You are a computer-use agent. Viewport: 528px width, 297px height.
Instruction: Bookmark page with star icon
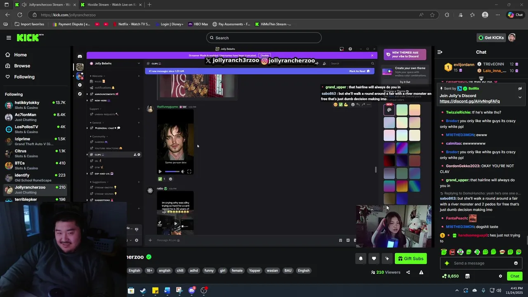[x=432, y=15]
